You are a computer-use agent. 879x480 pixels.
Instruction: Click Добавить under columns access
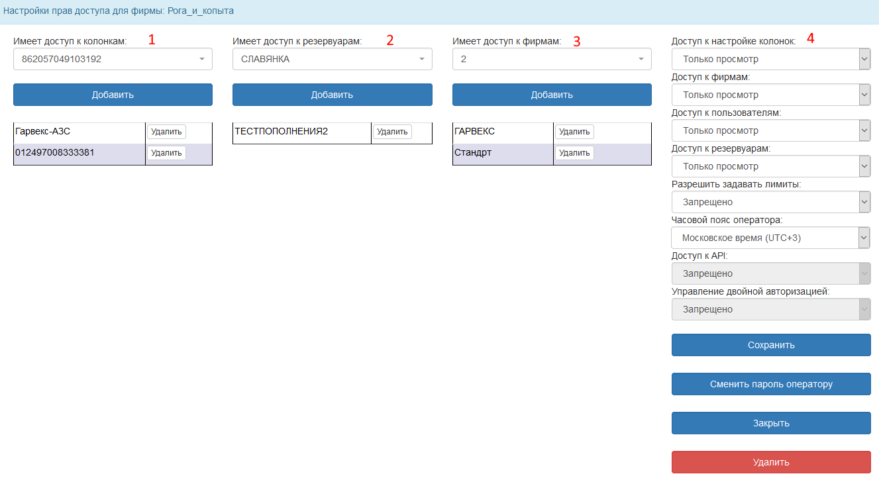point(113,95)
